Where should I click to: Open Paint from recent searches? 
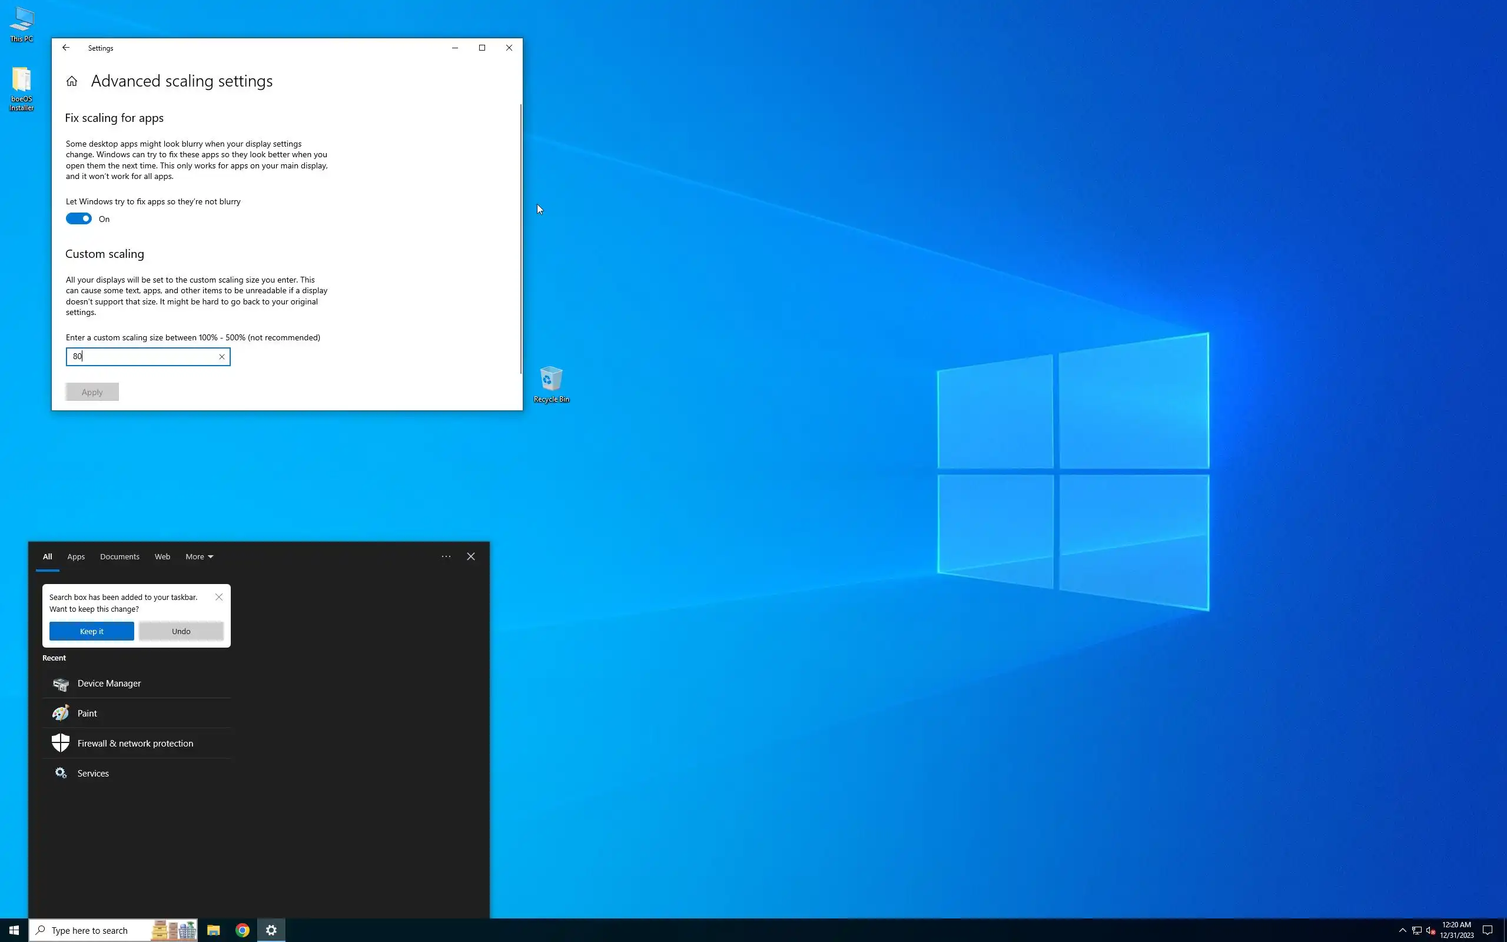(87, 714)
